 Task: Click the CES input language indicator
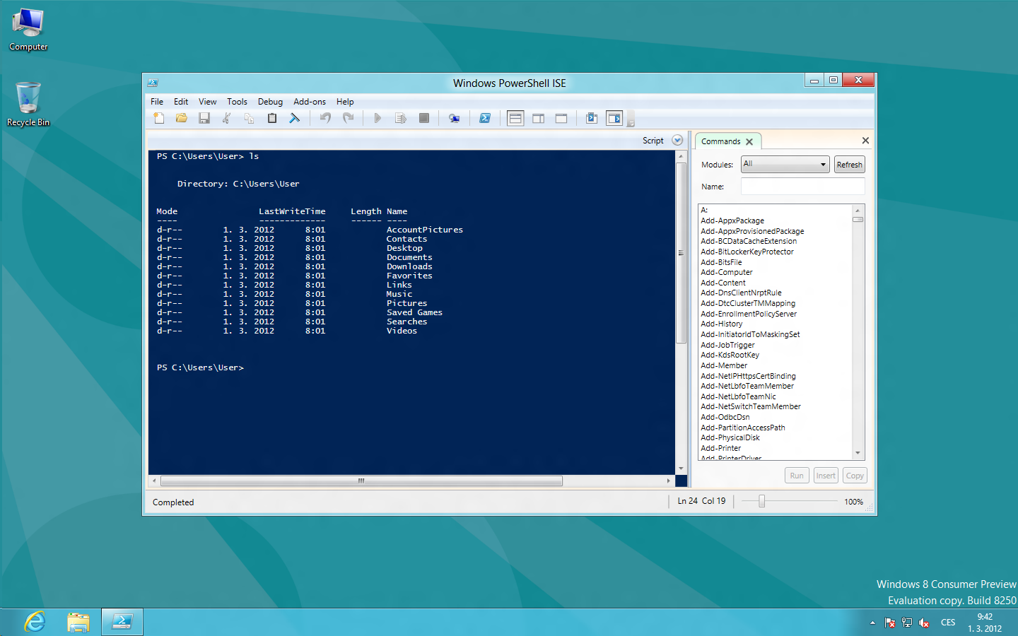point(948,623)
